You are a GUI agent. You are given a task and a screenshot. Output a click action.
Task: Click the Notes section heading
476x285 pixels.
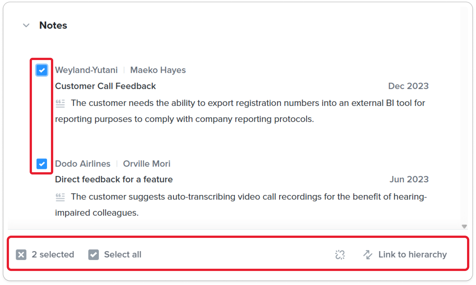[53, 25]
